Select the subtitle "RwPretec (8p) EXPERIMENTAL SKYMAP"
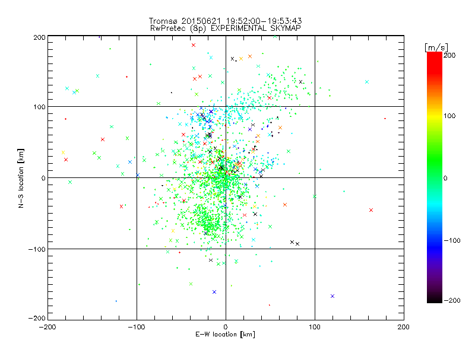 225,28
